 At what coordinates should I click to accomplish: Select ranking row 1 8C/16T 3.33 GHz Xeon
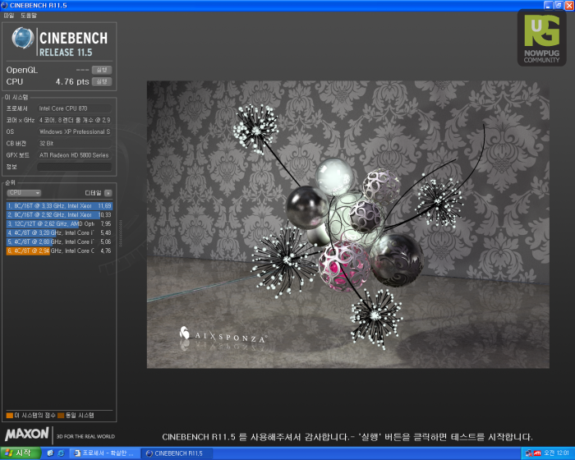[x=59, y=206]
